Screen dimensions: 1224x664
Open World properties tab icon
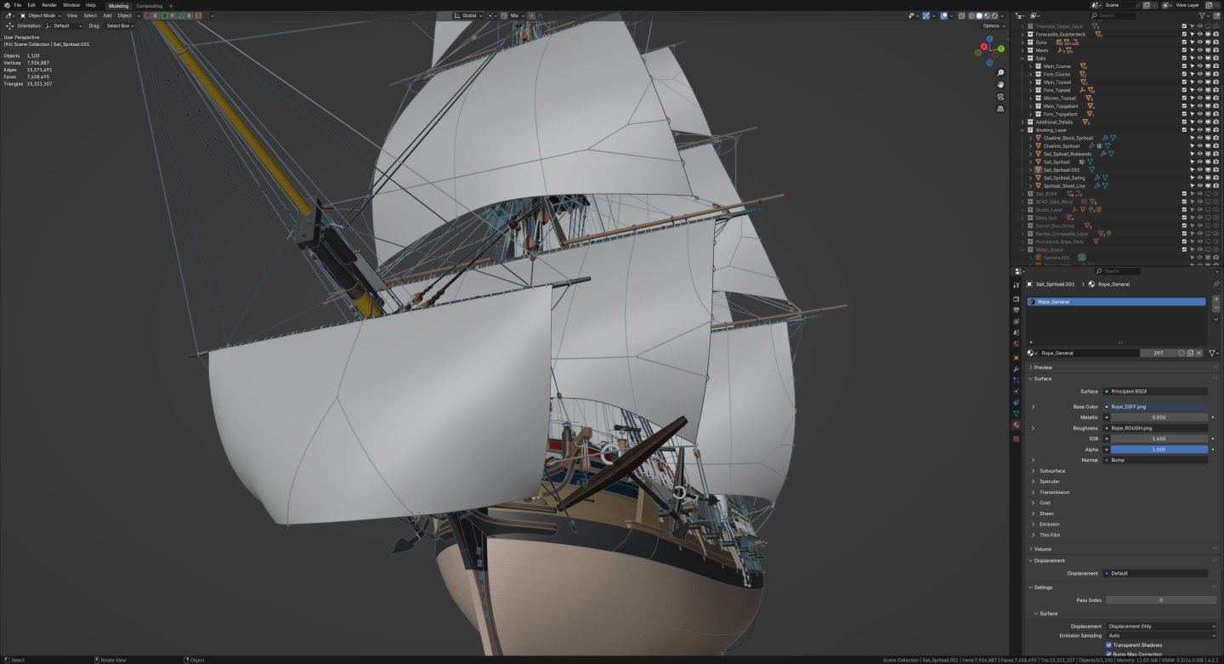[x=1016, y=344]
